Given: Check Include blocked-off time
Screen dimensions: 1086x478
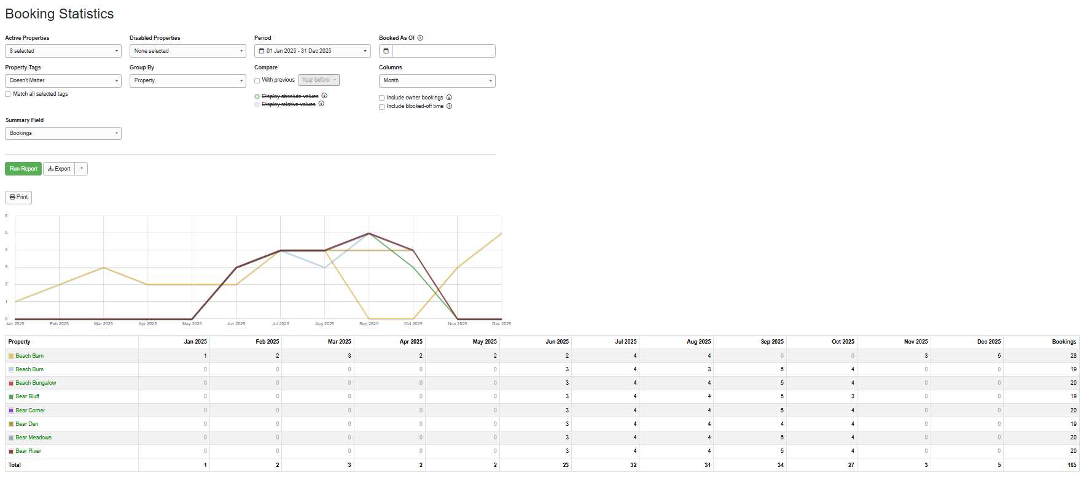Looking at the screenshot, I should [x=382, y=107].
